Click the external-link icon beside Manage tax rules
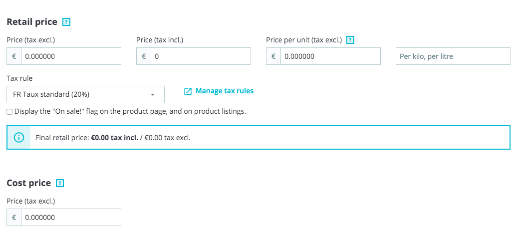This screenshot has height=228, width=517. point(188,91)
